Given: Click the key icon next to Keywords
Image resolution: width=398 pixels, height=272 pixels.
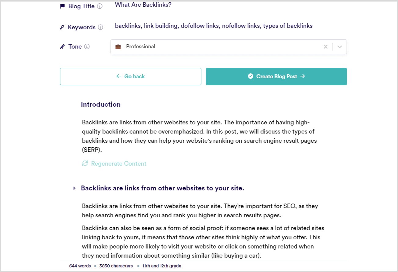Looking at the screenshot, I should [62, 27].
